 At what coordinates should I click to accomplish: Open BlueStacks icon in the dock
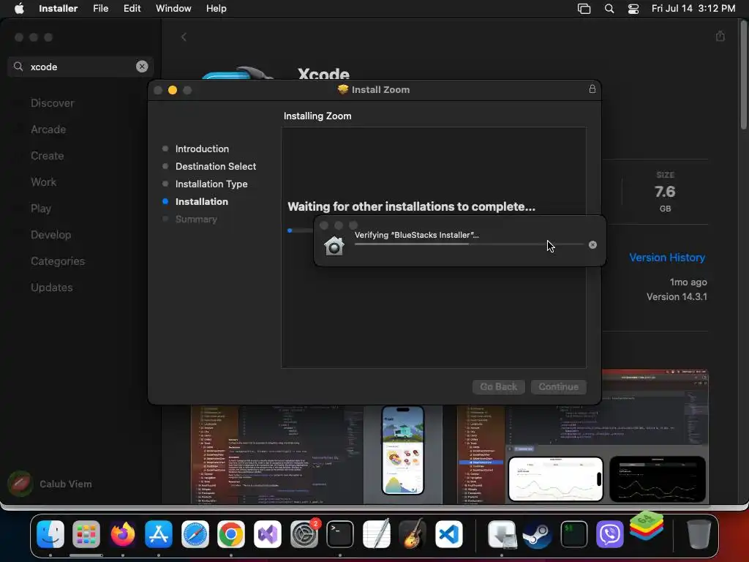tap(647, 525)
